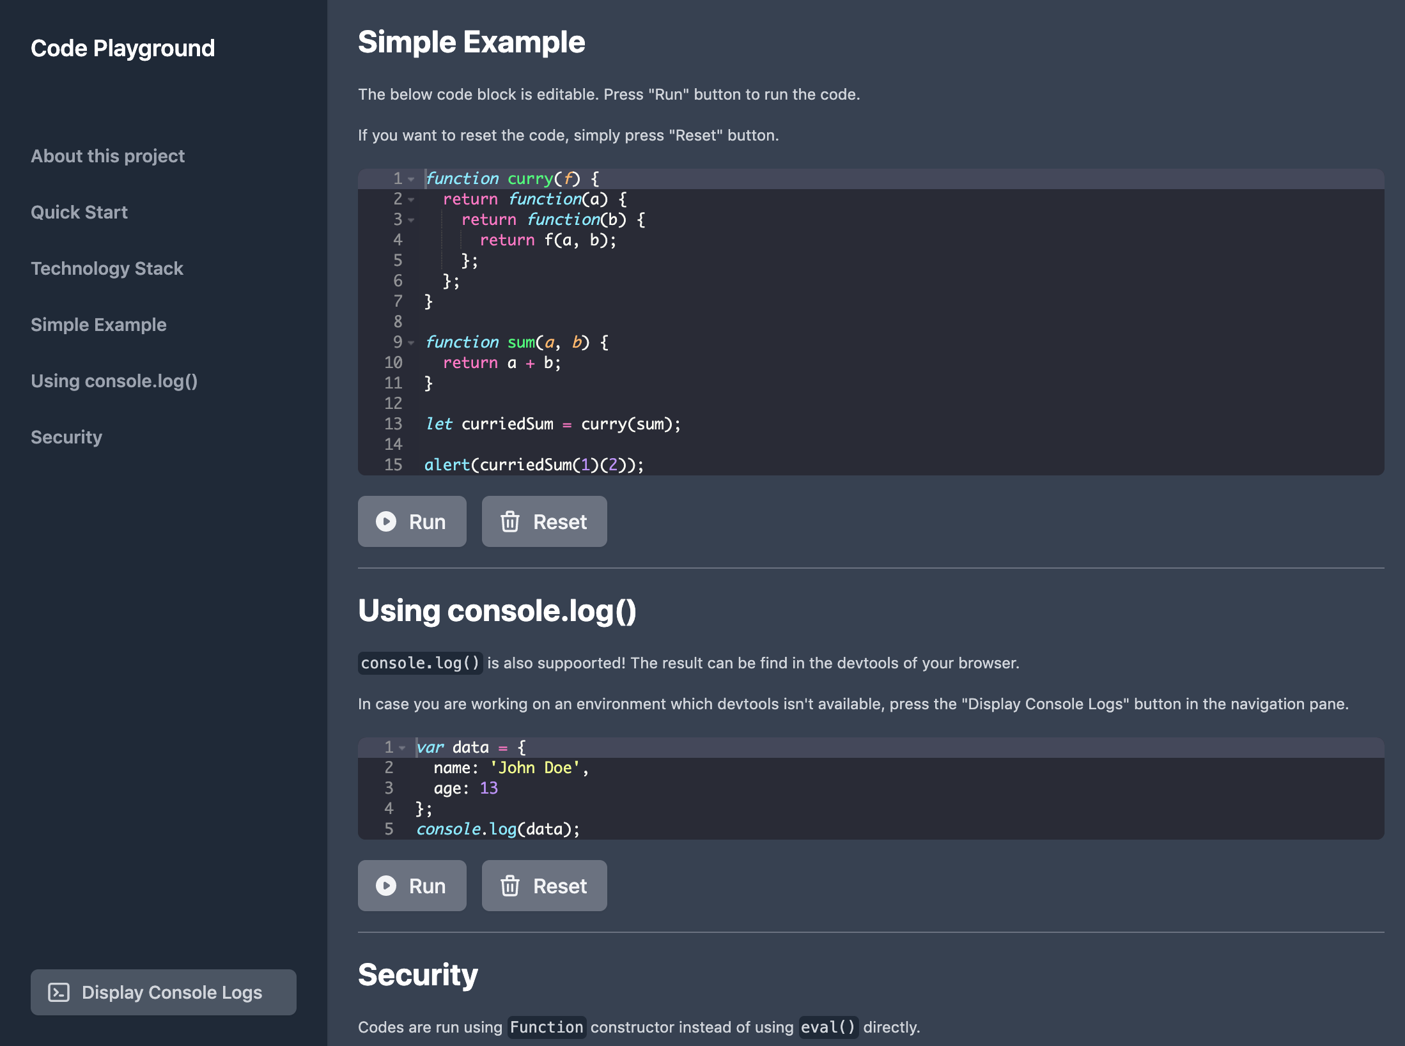The height and width of the screenshot is (1046, 1405).
Task: Select Security in the navigation pane
Action: pyautogui.click(x=66, y=437)
